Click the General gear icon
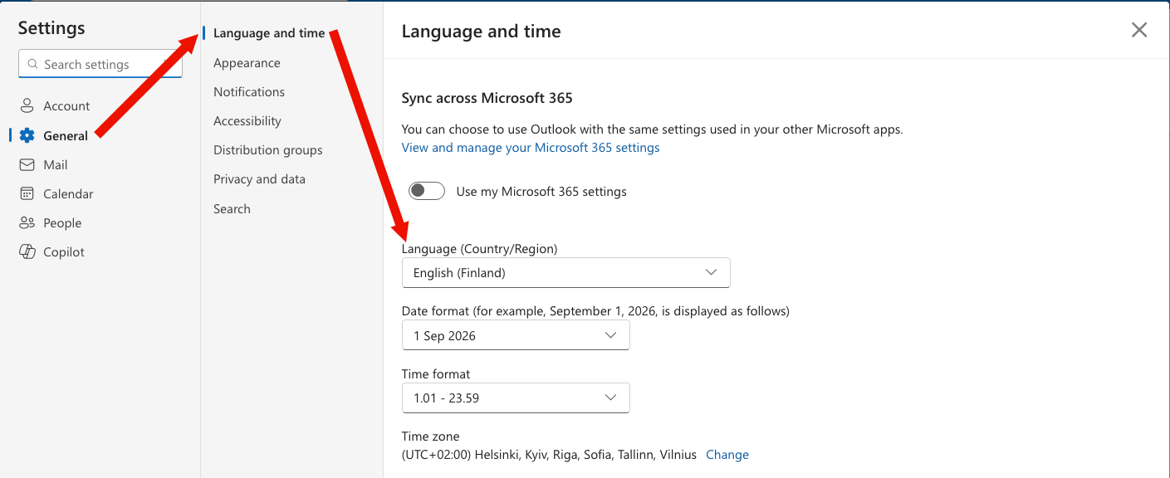 (x=27, y=135)
